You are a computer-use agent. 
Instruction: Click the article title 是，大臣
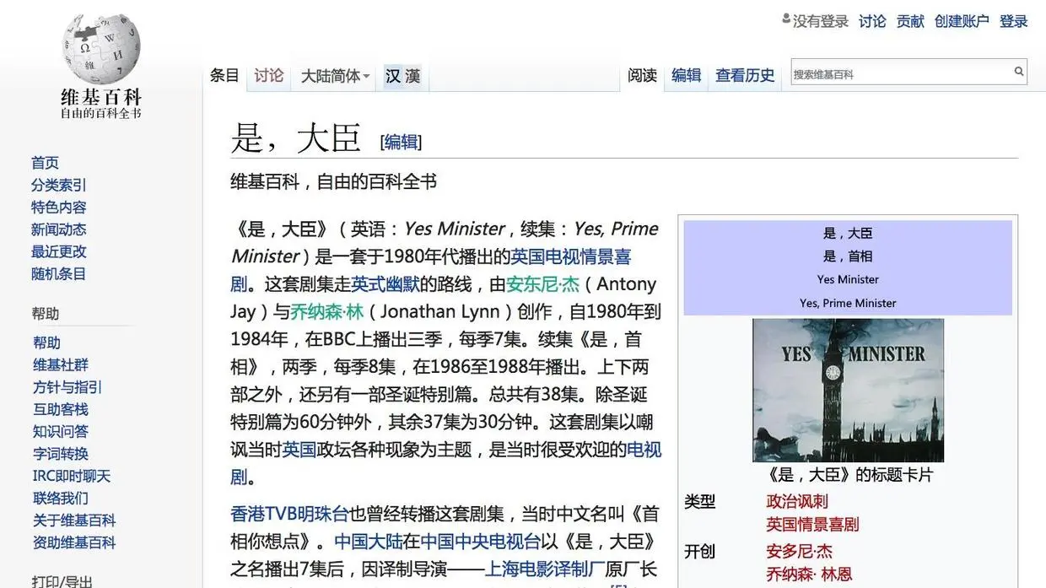(296, 138)
